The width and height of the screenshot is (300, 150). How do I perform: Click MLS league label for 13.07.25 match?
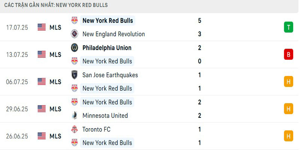[x=55, y=54]
